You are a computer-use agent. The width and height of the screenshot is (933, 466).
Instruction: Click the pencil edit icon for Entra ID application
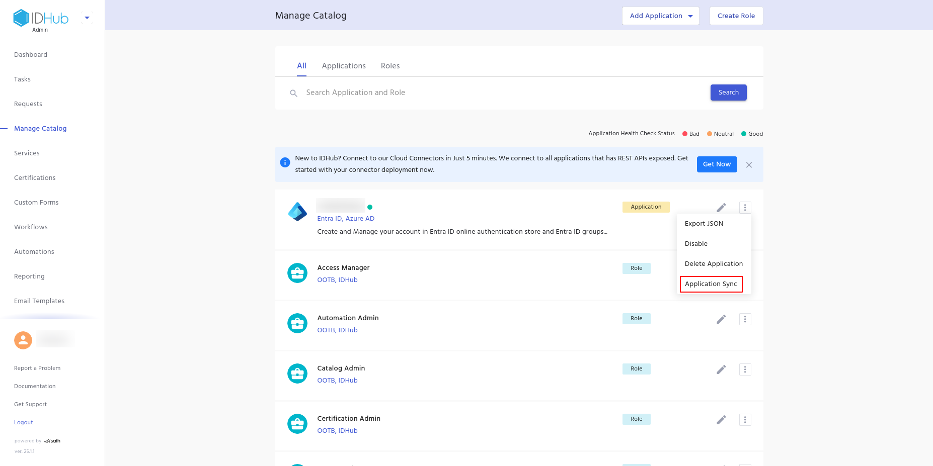(721, 208)
